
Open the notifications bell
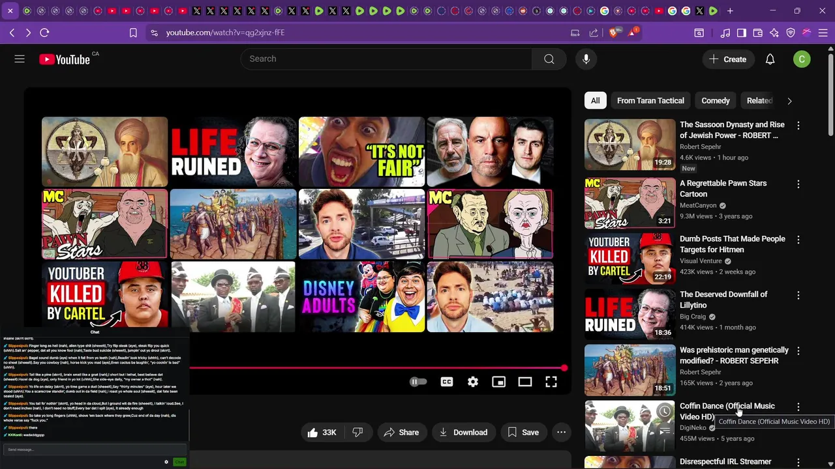(770, 59)
